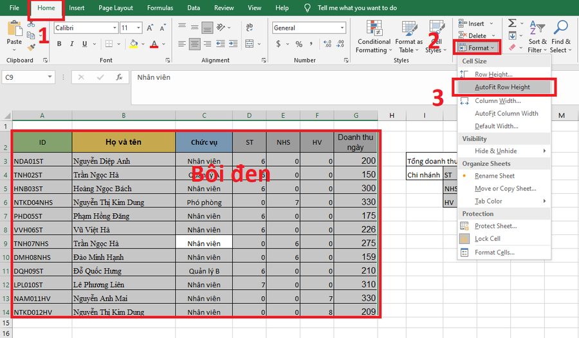Switch to the Insert tab
Image resolution: width=579 pixels, height=338 pixels.
pyautogui.click(x=77, y=8)
